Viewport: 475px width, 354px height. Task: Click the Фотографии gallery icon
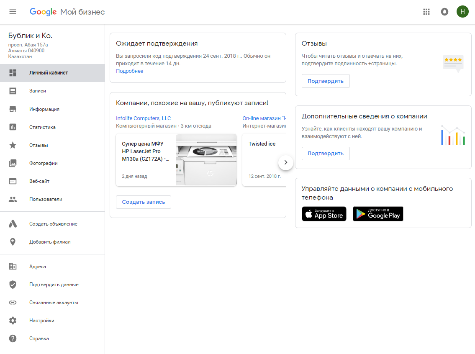pos(13,163)
